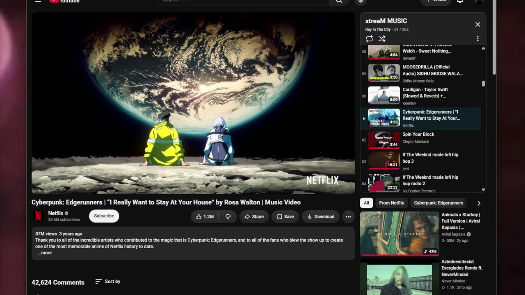Open Cardigan - Taylor Swift playlist thumbnail
This screenshot has height=295, width=525.
[384, 95]
